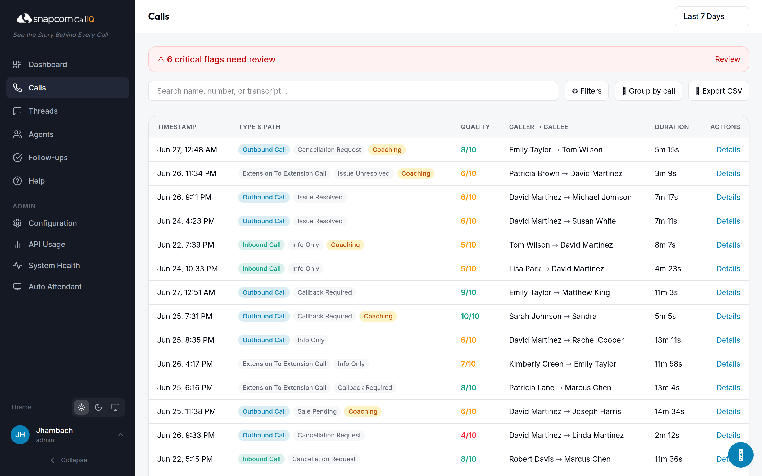Go to Follow-ups in sidebar
The image size is (762, 476).
68,158
